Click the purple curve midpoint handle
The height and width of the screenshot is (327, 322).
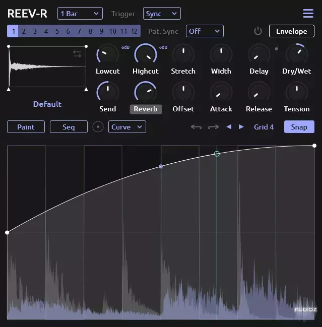161,166
